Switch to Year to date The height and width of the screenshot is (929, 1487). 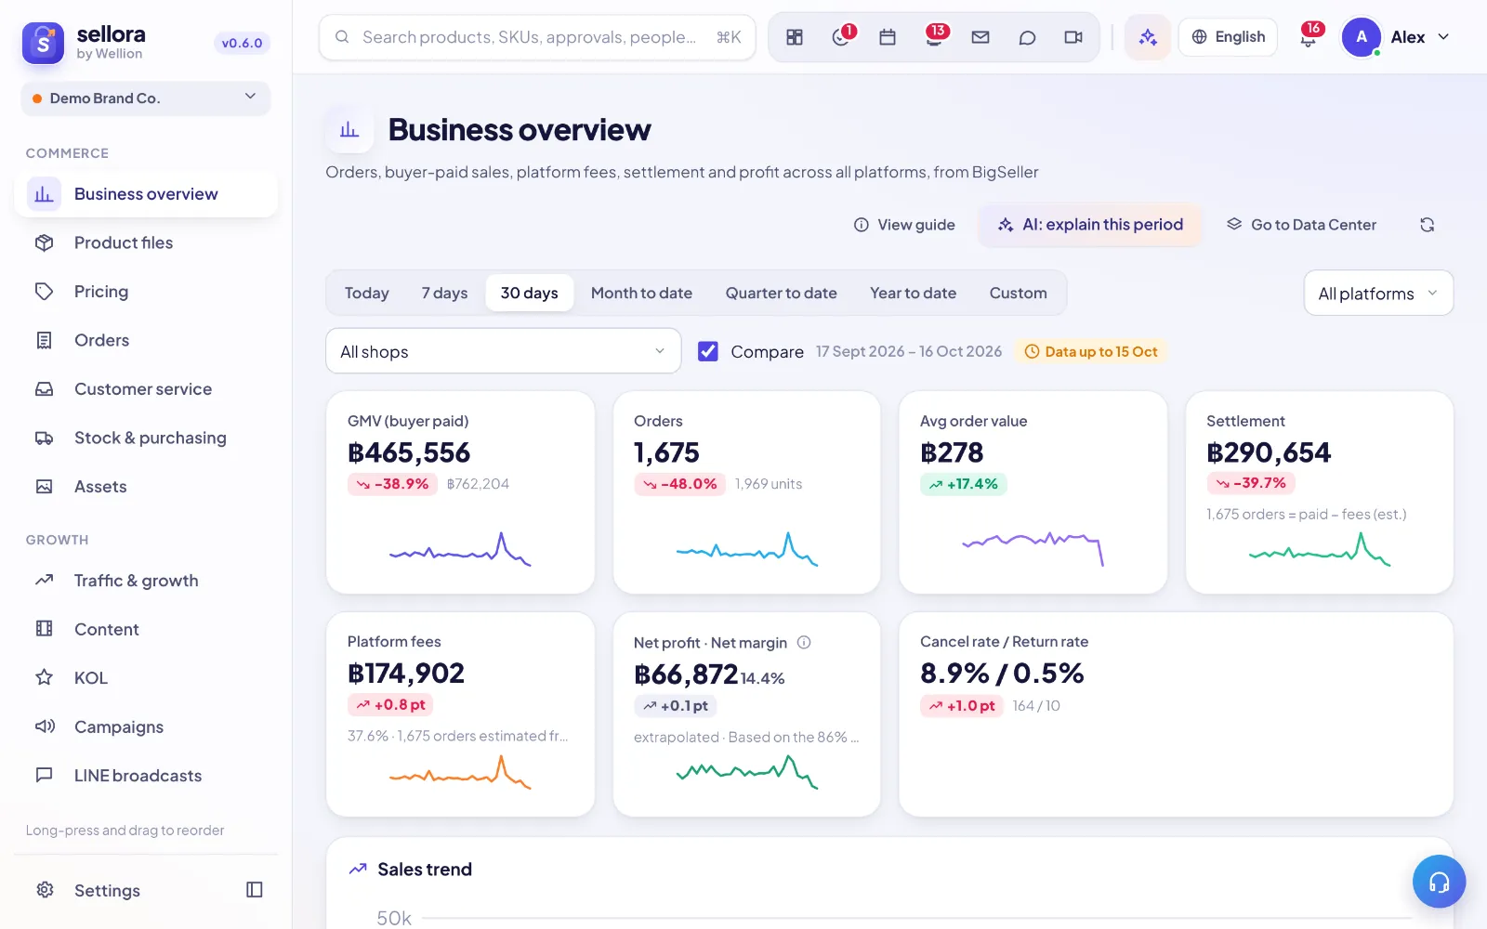coord(913,294)
